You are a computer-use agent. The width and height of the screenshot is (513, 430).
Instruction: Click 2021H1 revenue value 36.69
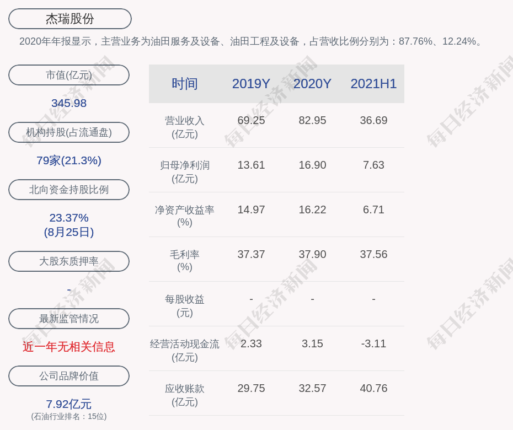[x=373, y=120]
